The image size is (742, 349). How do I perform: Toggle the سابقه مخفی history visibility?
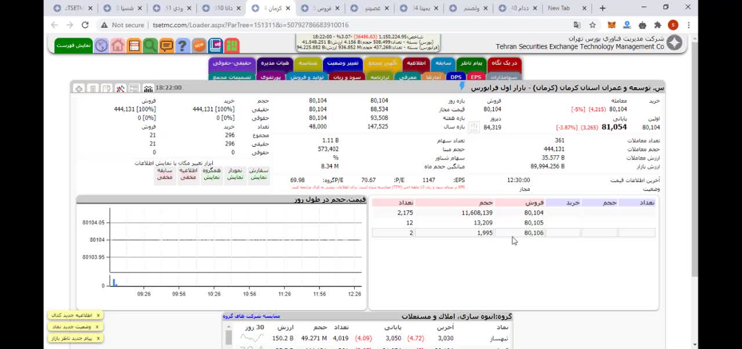[165, 174]
